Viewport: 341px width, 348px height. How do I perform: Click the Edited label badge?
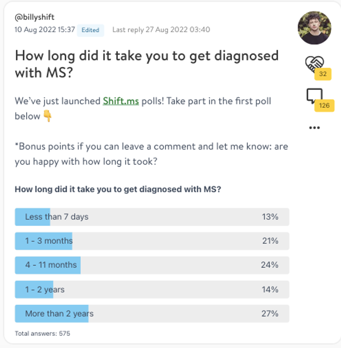(x=90, y=30)
